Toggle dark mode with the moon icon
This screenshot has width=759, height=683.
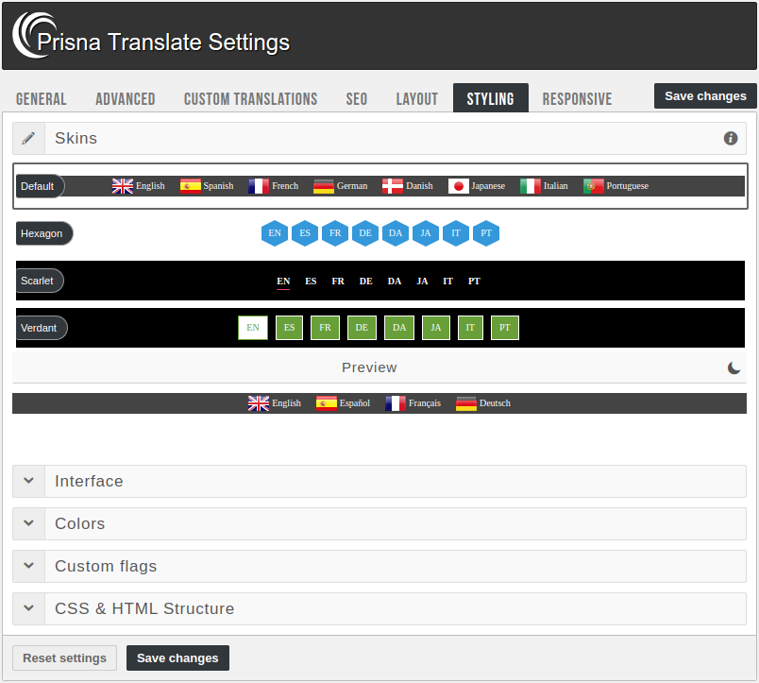coord(734,367)
